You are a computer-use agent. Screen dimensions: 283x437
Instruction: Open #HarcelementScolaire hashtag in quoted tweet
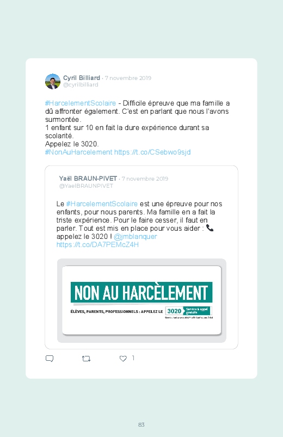click(102, 204)
